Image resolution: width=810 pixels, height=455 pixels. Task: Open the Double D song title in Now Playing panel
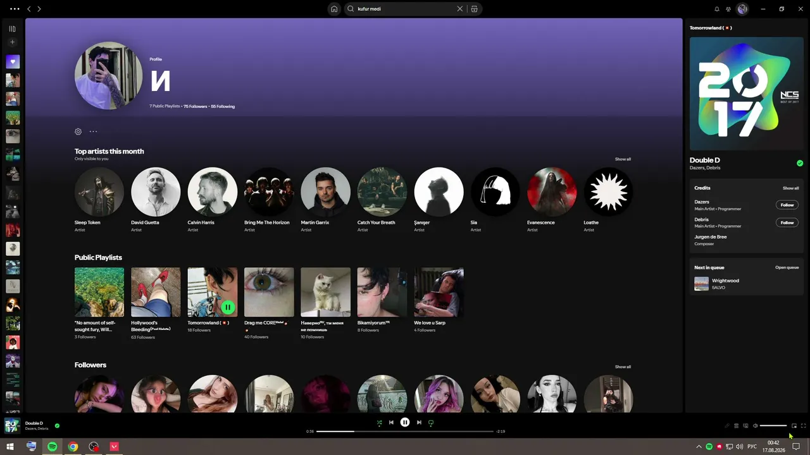pos(705,161)
